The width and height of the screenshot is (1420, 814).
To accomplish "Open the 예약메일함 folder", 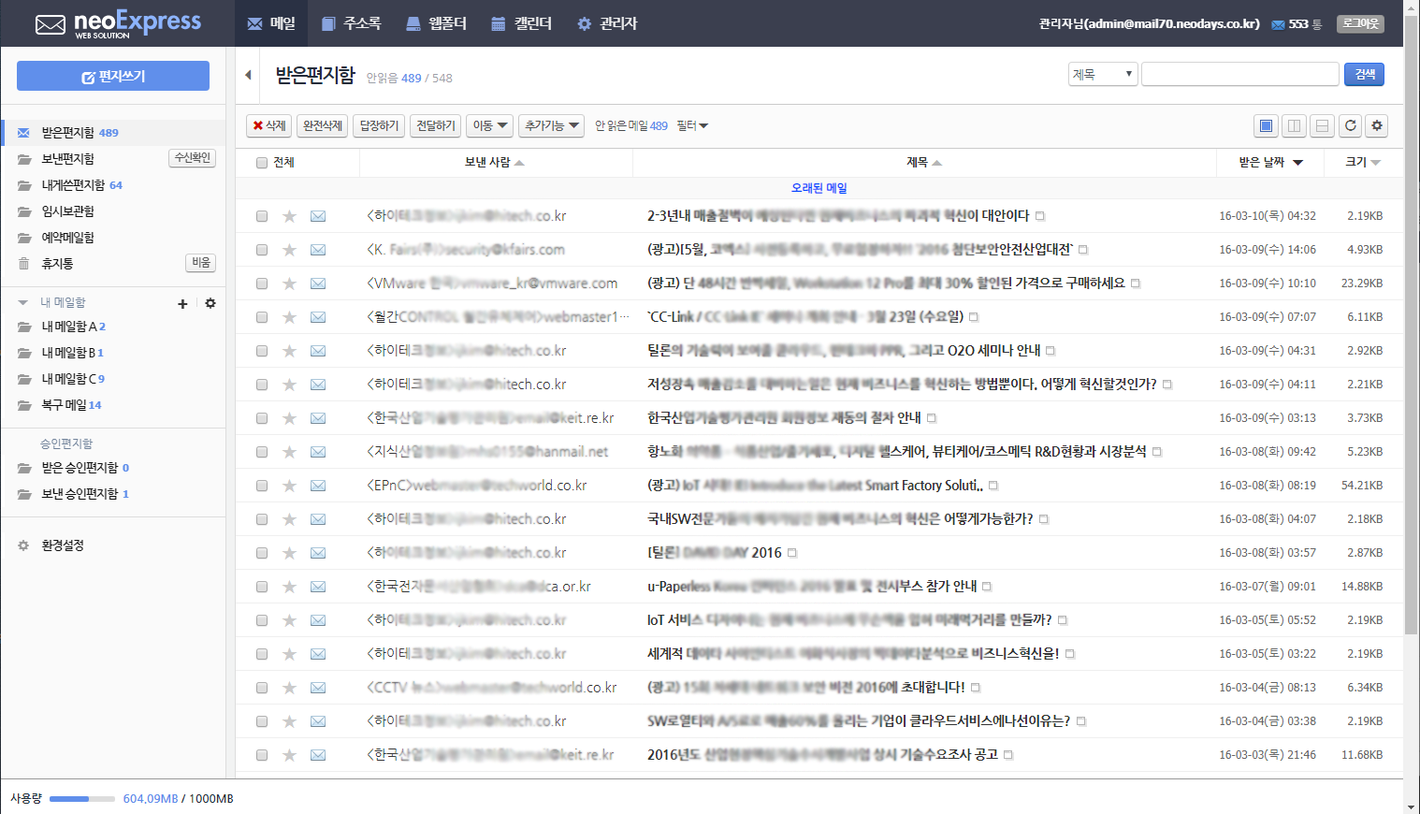I will pos(67,238).
